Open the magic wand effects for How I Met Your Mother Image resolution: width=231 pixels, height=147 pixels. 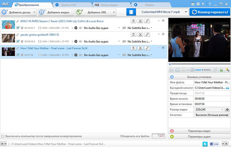(147, 48)
